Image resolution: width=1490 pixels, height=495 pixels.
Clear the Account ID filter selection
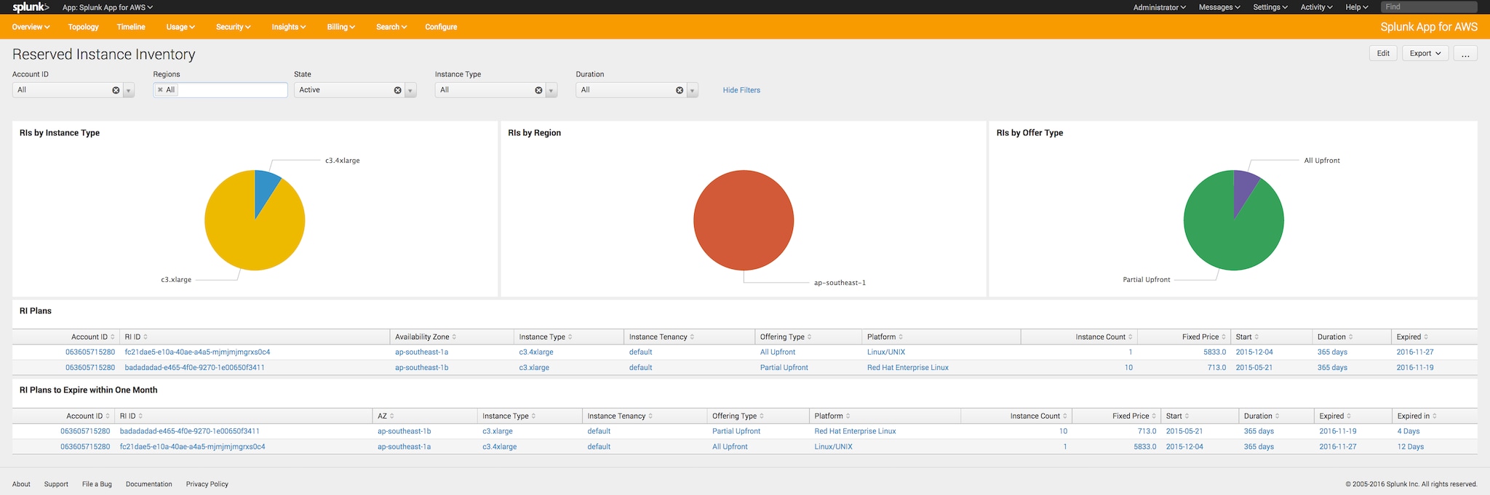(116, 90)
